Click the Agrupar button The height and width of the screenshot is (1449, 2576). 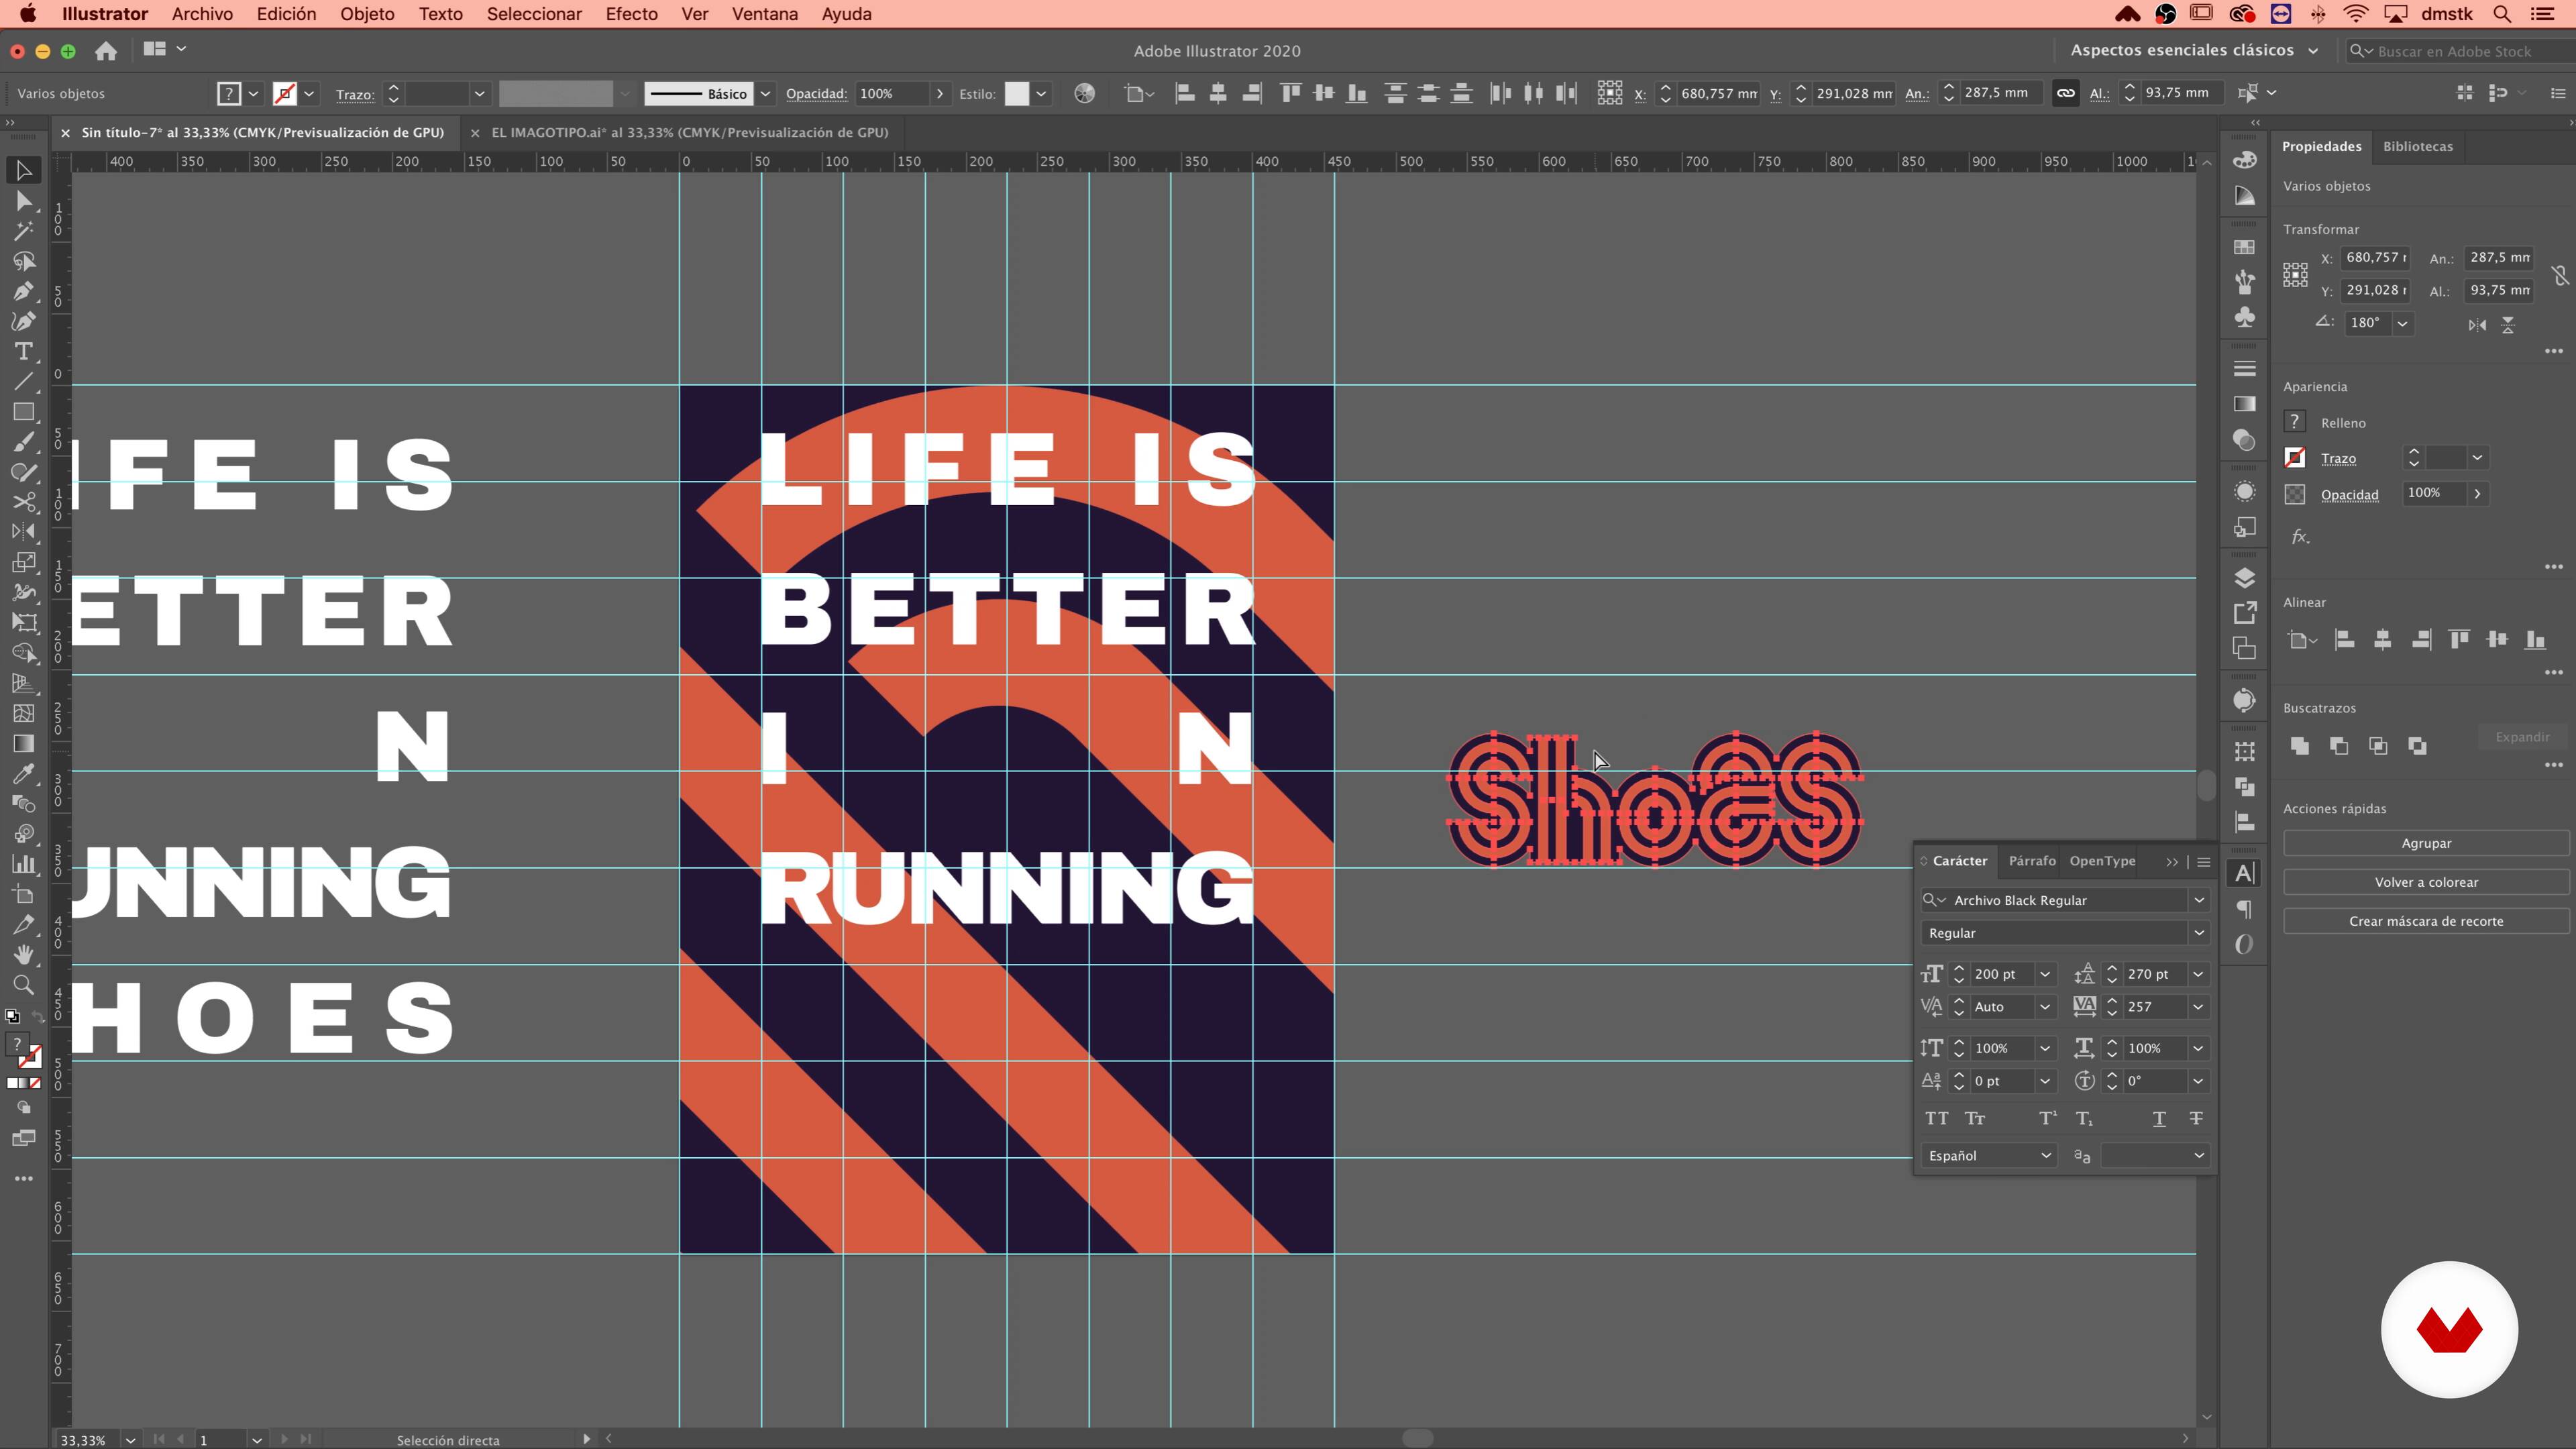pyautogui.click(x=2426, y=844)
